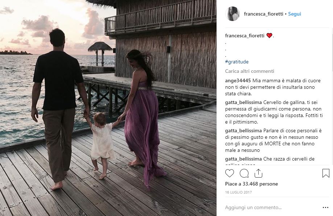This screenshot has height=216, width=333.
Task: Open comment via speech bubble icon
Action: 244,173
